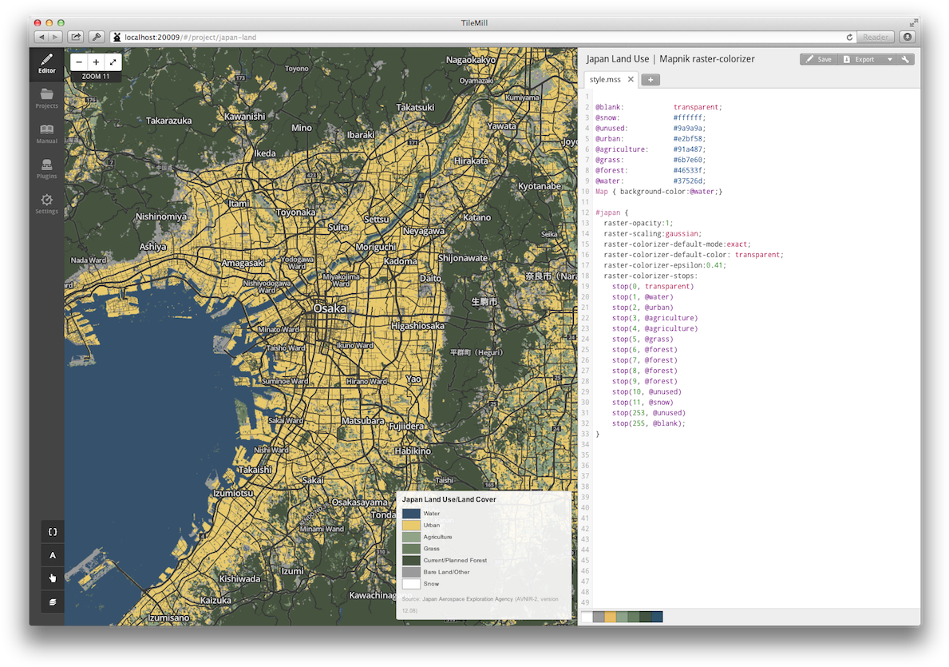Zoom in using the plus map control

pos(95,62)
